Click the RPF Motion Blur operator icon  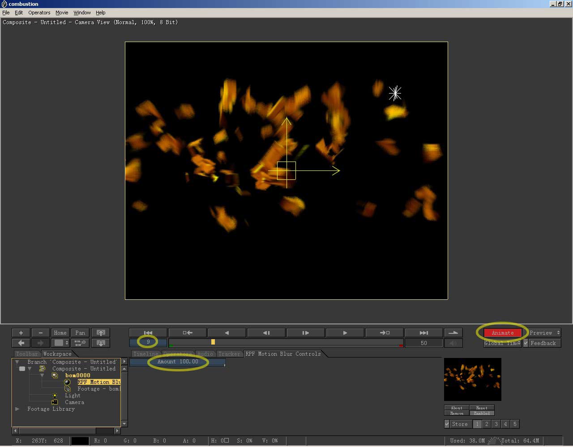[67, 382]
